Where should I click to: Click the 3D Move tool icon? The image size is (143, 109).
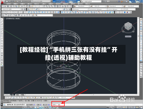[x=51, y=12]
